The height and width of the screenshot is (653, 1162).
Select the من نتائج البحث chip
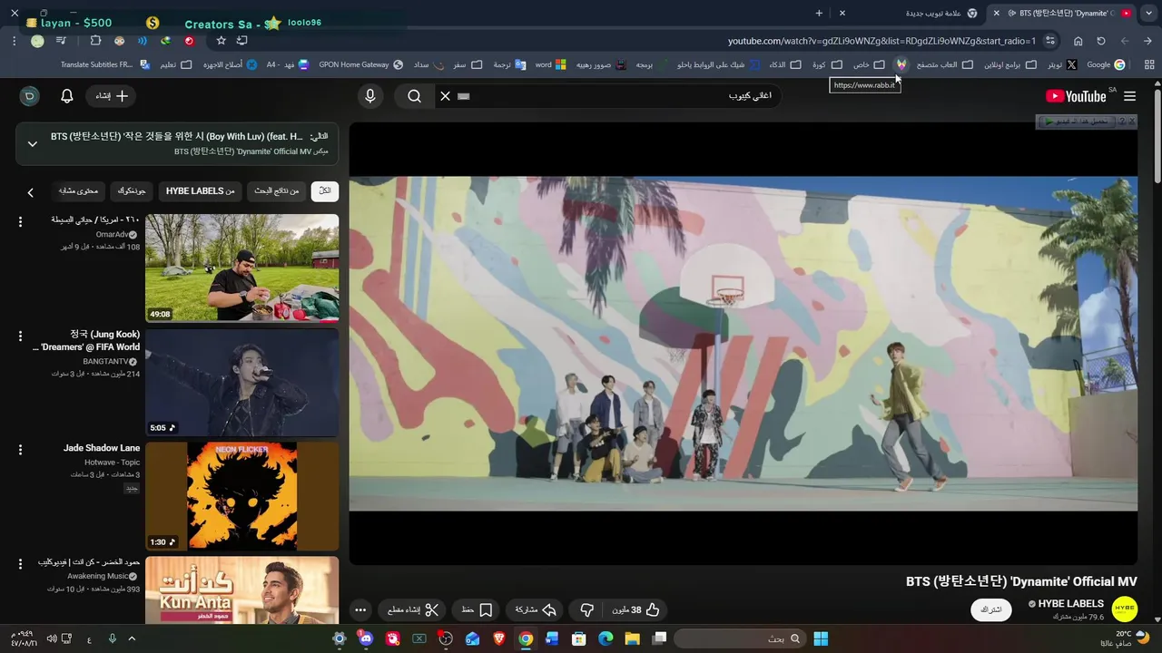(x=276, y=191)
